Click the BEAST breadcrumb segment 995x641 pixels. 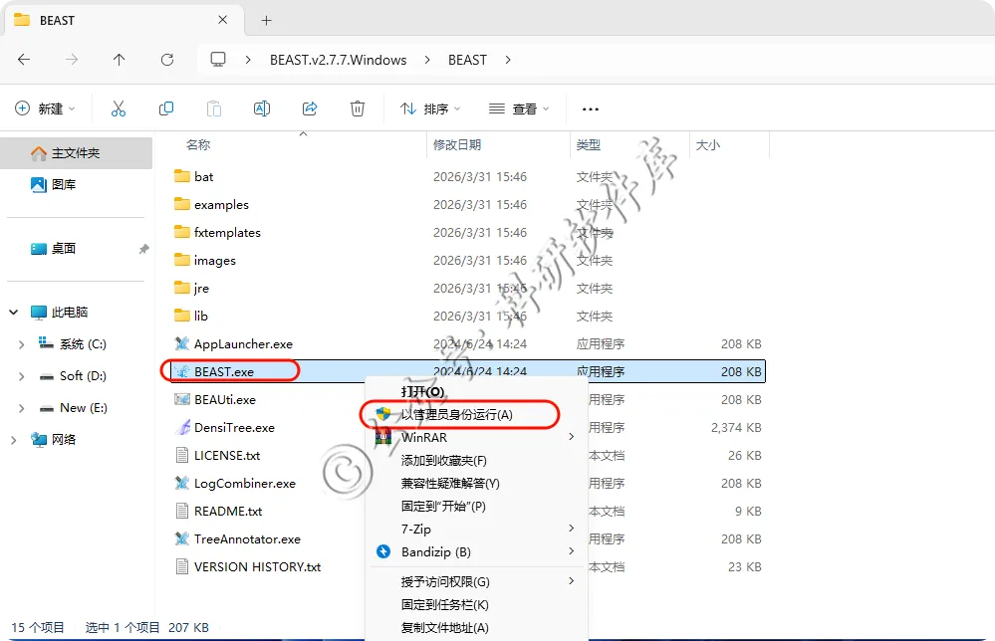point(468,60)
